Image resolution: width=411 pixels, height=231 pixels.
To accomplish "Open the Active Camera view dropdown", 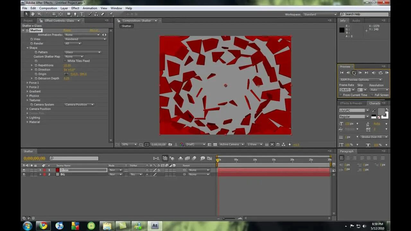I will coord(231,144).
